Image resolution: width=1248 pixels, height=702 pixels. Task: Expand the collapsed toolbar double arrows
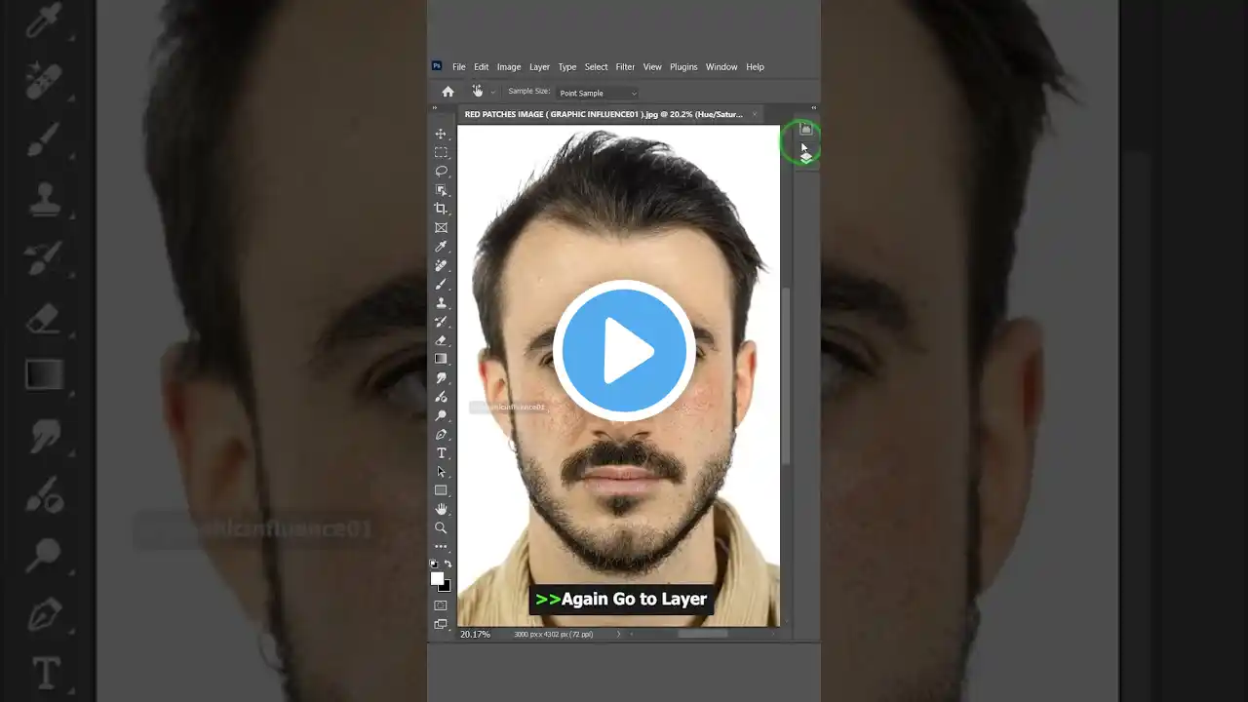tap(437, 109)
